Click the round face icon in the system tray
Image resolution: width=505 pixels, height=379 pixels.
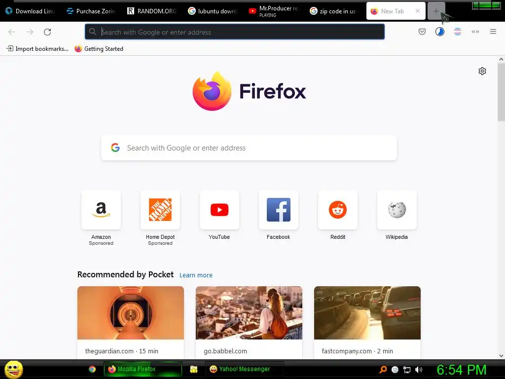(x=395, y=370)
